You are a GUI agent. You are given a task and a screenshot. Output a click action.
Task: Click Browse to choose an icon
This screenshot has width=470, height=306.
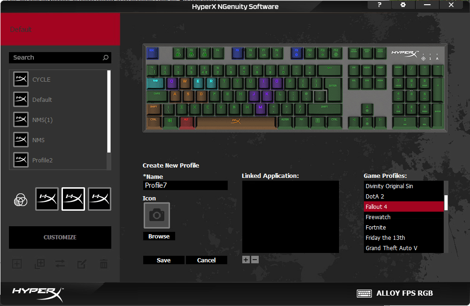pyautogui.click(x=159, y=236)
